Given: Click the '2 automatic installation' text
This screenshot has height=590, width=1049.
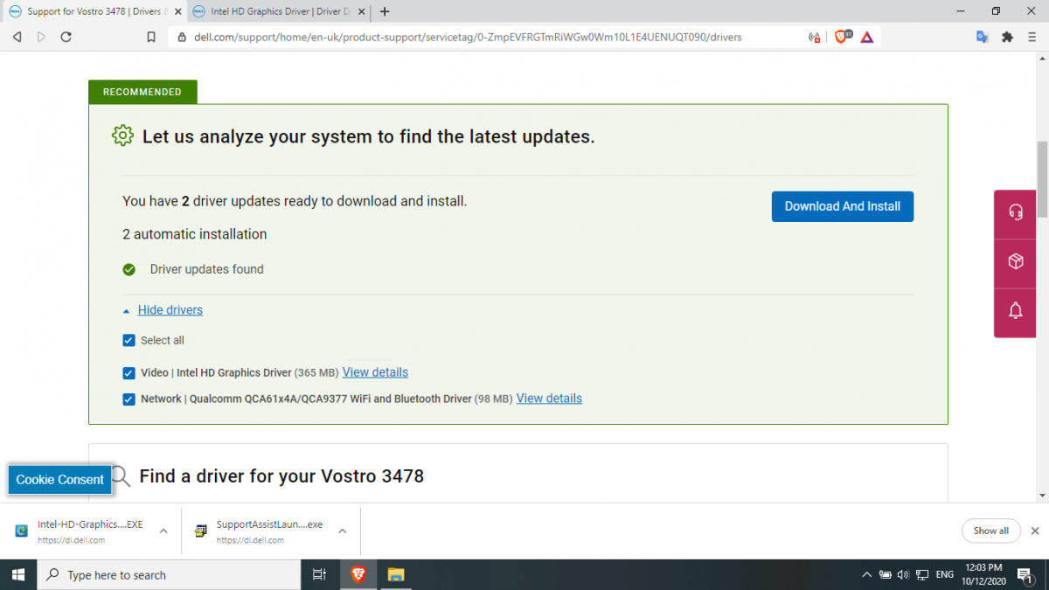Looking at the screenshot, I should (195, 234).
